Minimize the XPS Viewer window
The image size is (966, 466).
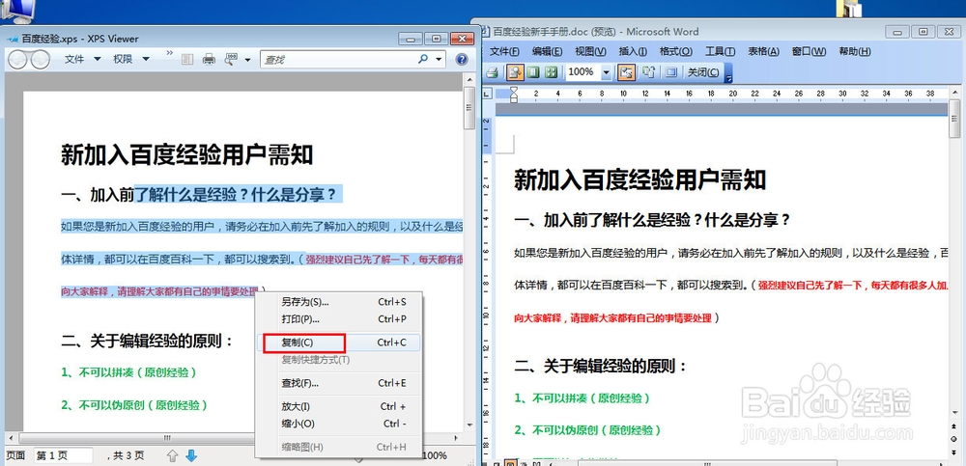click(411, 39)
